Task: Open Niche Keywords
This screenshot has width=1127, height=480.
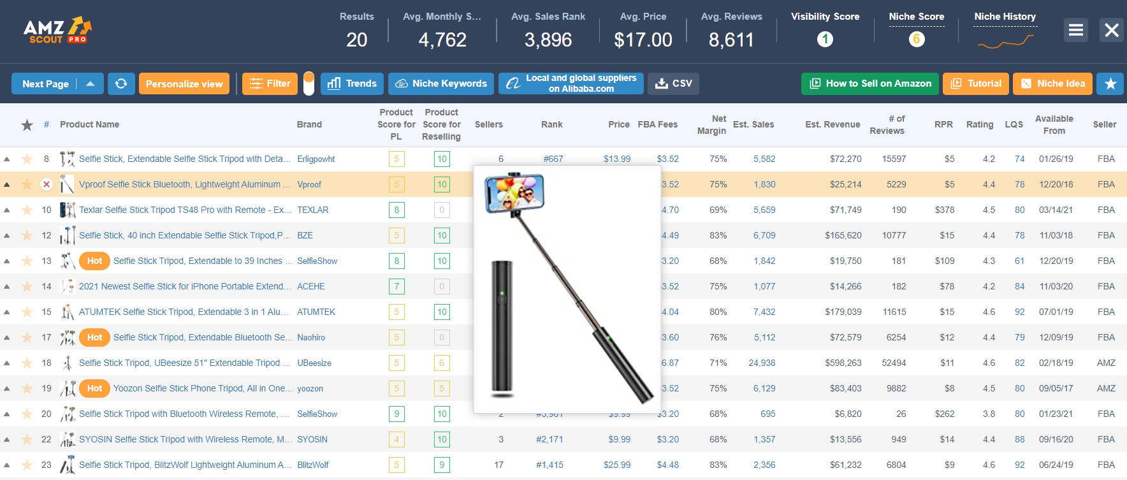Action: (441, 84)
